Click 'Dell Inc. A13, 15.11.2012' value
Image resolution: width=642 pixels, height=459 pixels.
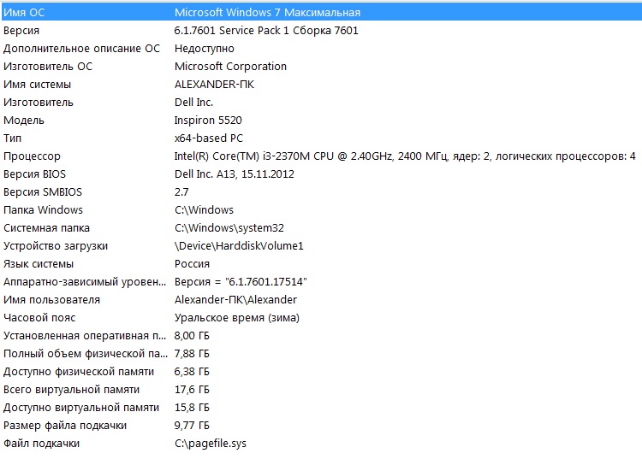(x=235, y=174)
